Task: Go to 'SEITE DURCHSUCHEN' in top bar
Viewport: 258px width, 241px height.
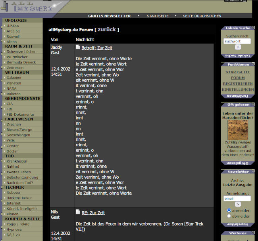Action: click(x=202, y=16)
